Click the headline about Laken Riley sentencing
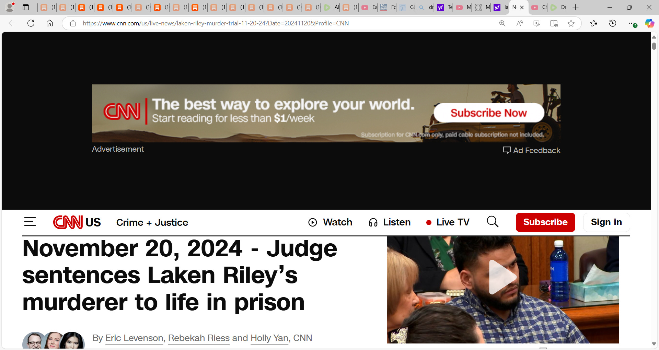659x350 pixels. [180, 275]
